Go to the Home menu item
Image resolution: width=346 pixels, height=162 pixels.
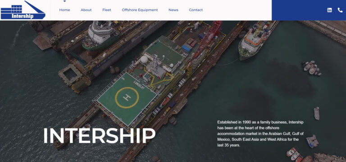pyautogui.click(x=64, y=10)
